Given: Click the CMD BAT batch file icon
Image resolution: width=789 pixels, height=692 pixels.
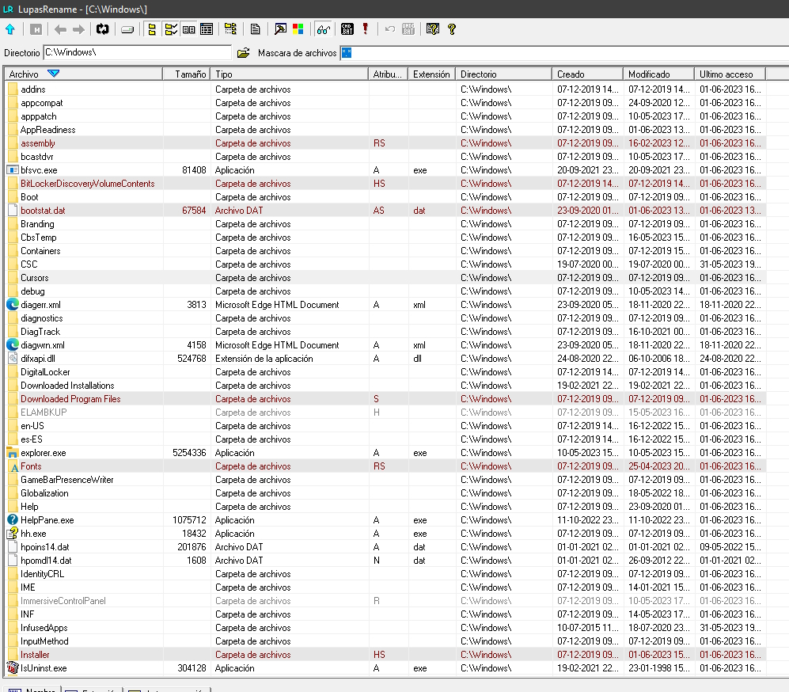Looking at the screenshot, I should 347,29.
